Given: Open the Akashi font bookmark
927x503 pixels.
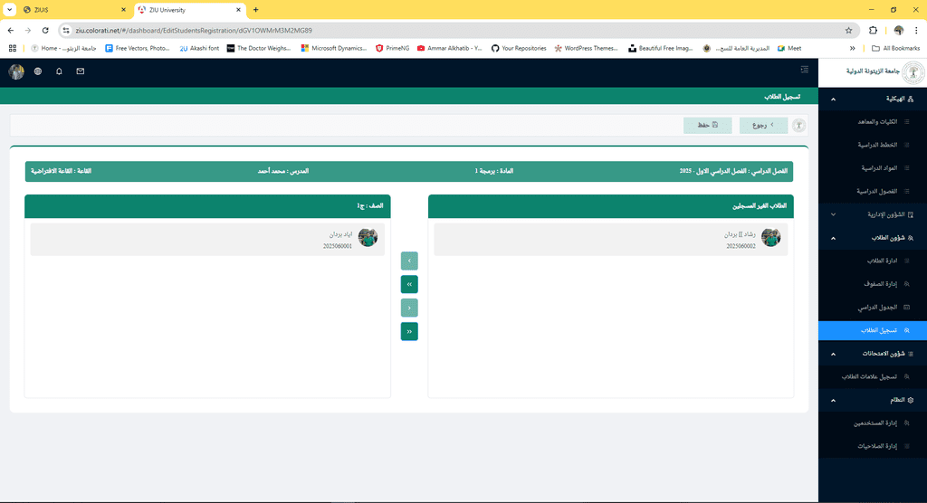Looking at the screenshot, I should (199, 49).
